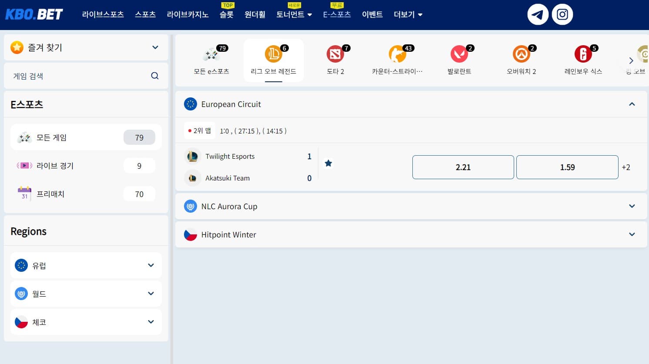Image resolution: width=649 pixels, height=364 pixels.
Task: Select the Rainbow Six game icon
Action: (x=583, y=54)
